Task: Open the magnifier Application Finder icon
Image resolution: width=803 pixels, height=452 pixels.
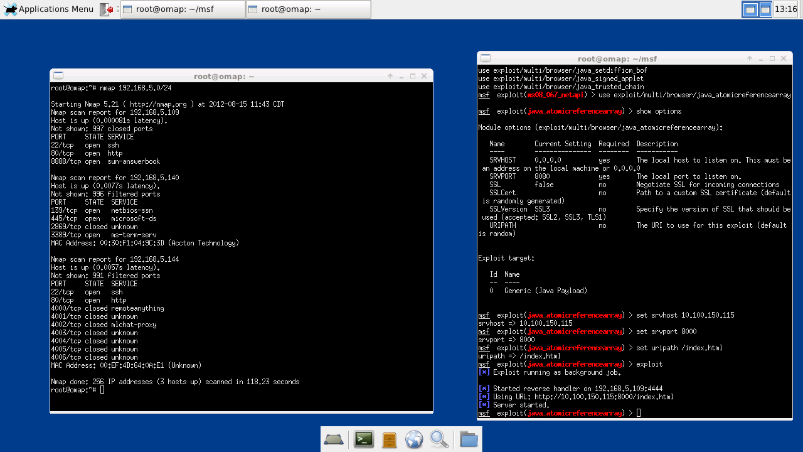Action: pyautogui.click(x=439, y=439)
